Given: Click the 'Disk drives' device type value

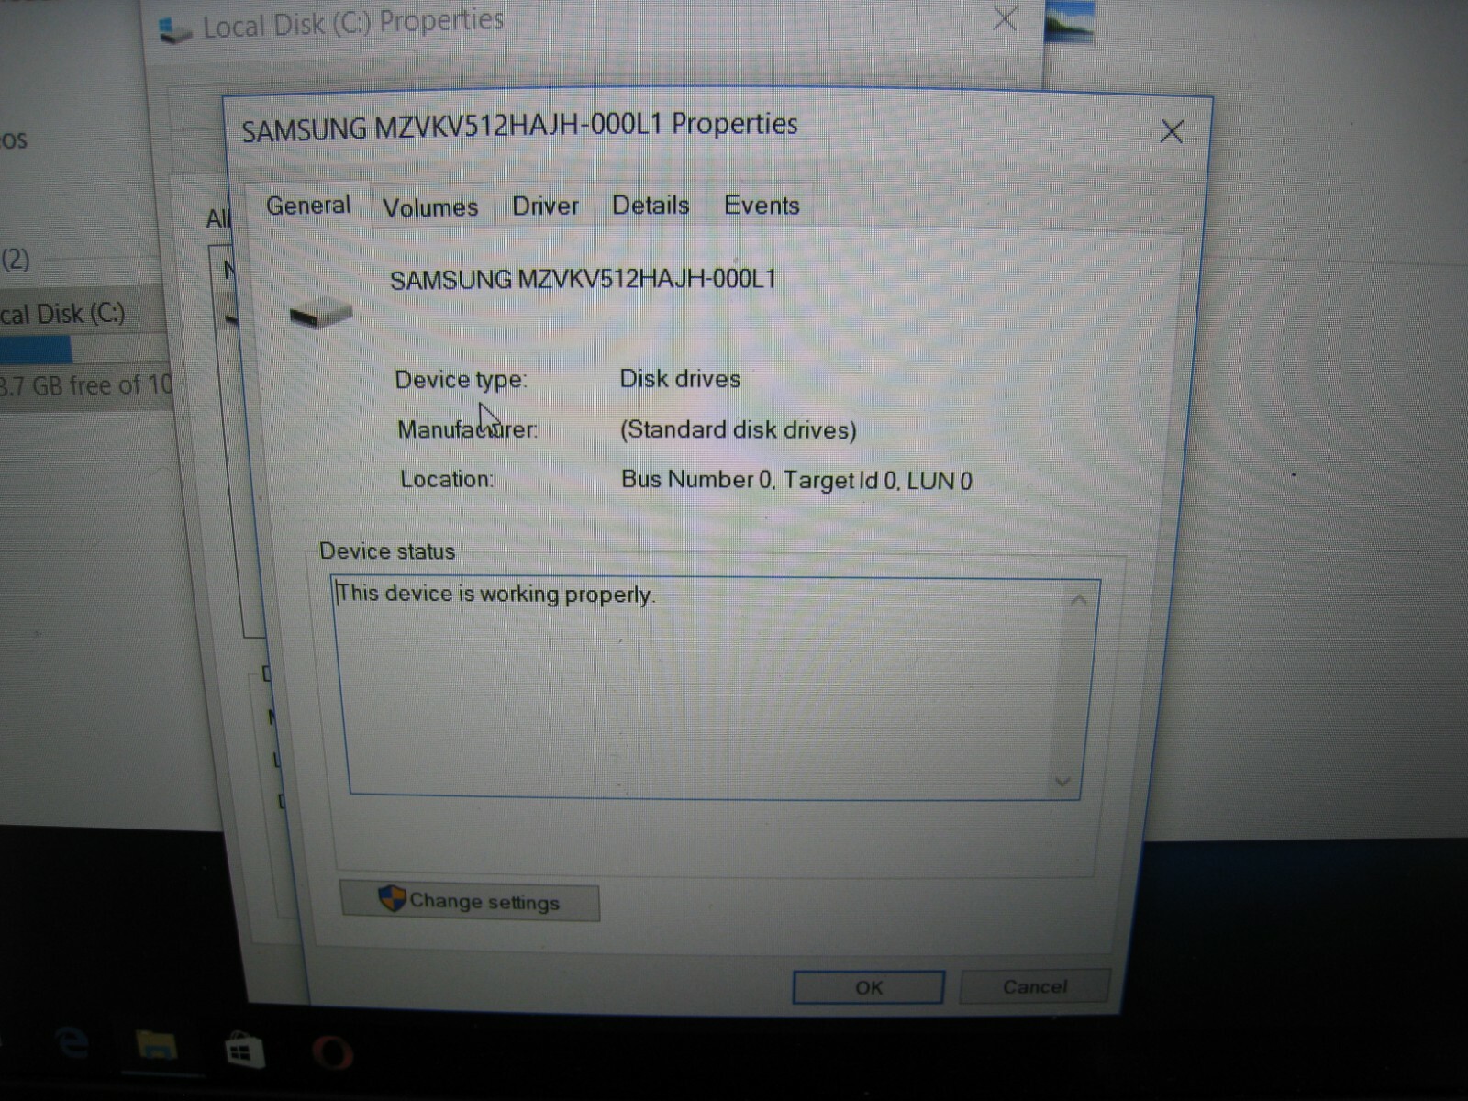Looking at the screenshot, I should point(680,378).
